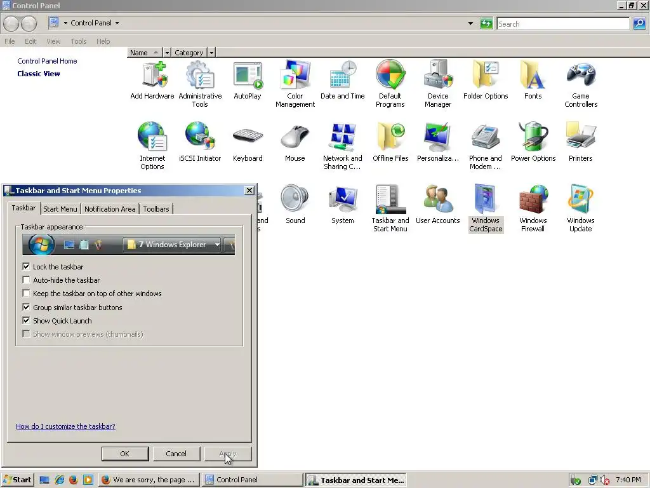The height and width of the screenshot is (488, 650).
Task: Switch to Control Panel taskbar button
Action: pos(253,480)
